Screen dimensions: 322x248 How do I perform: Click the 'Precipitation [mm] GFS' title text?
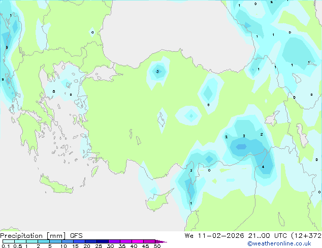(x=41, y=236)
